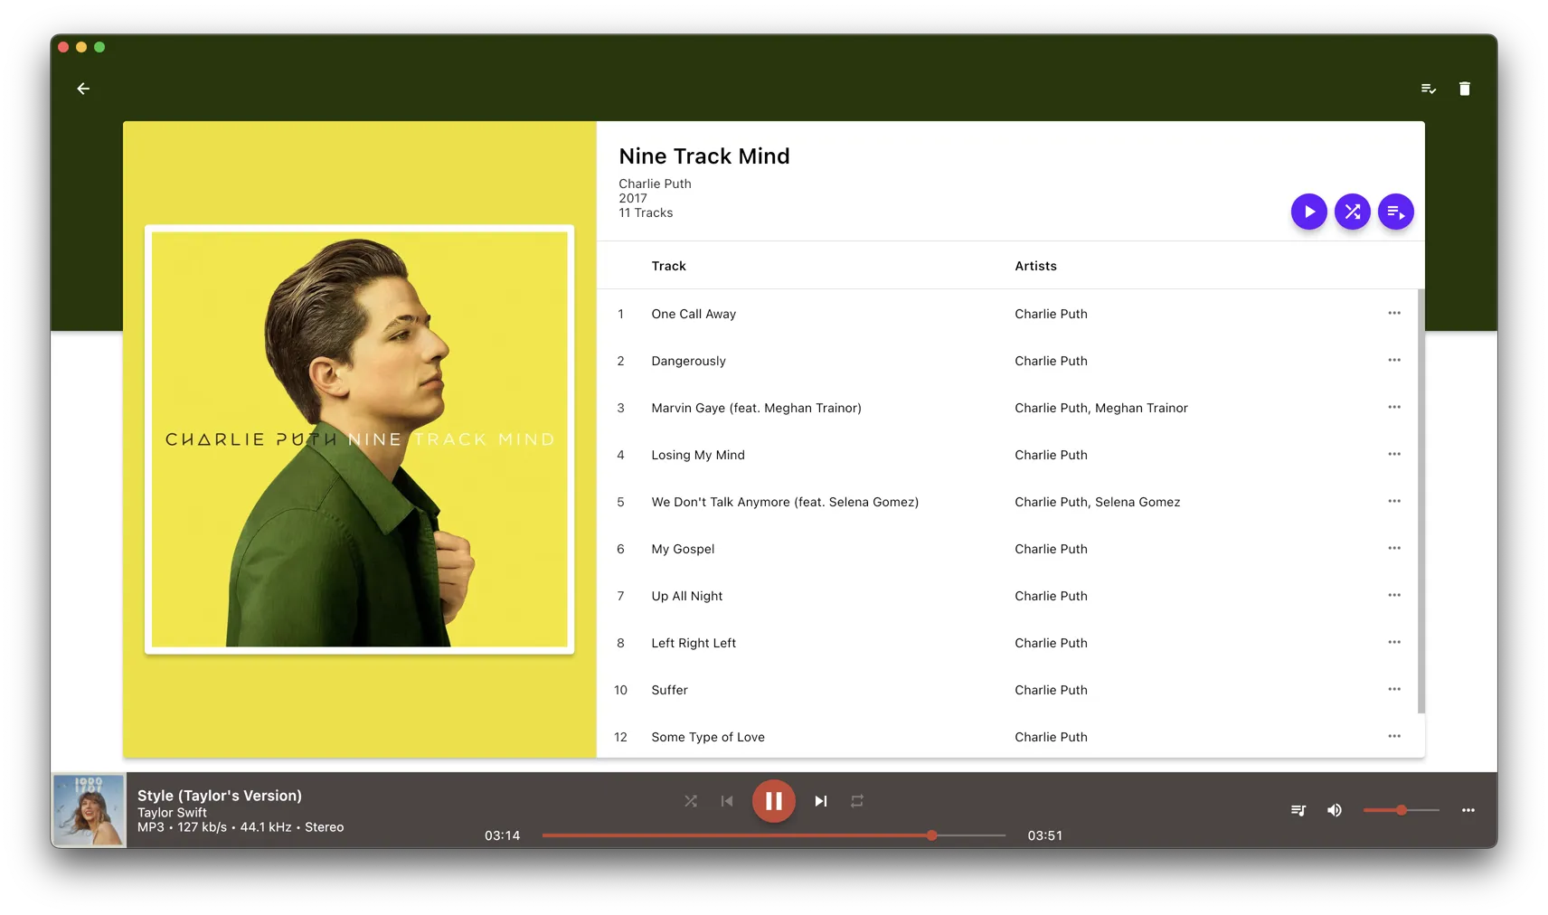Click the trash delete icon

pyautogui.click(x=1464, y=89)
